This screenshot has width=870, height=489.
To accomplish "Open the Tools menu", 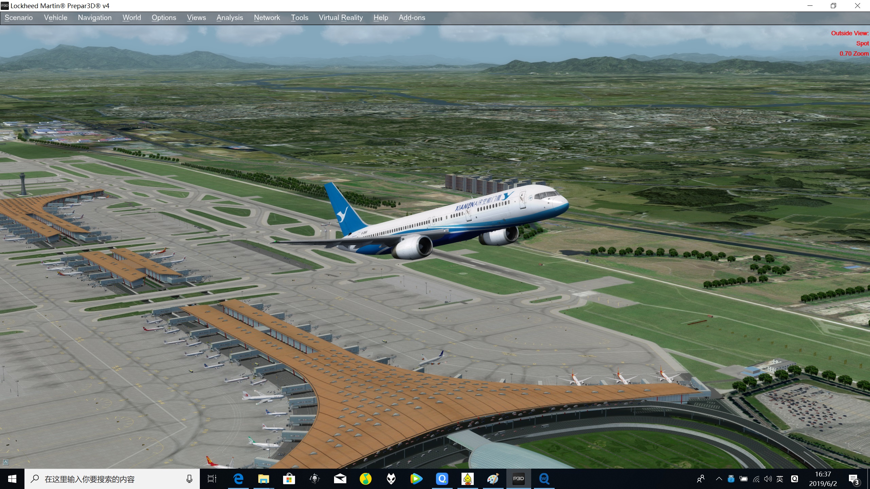I will pos(300,17).
